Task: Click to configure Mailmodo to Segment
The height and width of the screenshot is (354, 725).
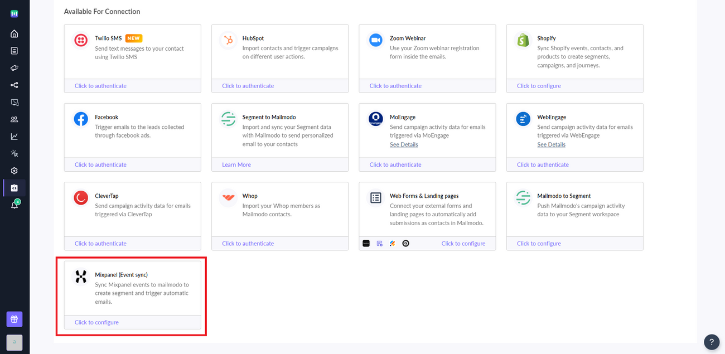Action: (x=539, y=244)
